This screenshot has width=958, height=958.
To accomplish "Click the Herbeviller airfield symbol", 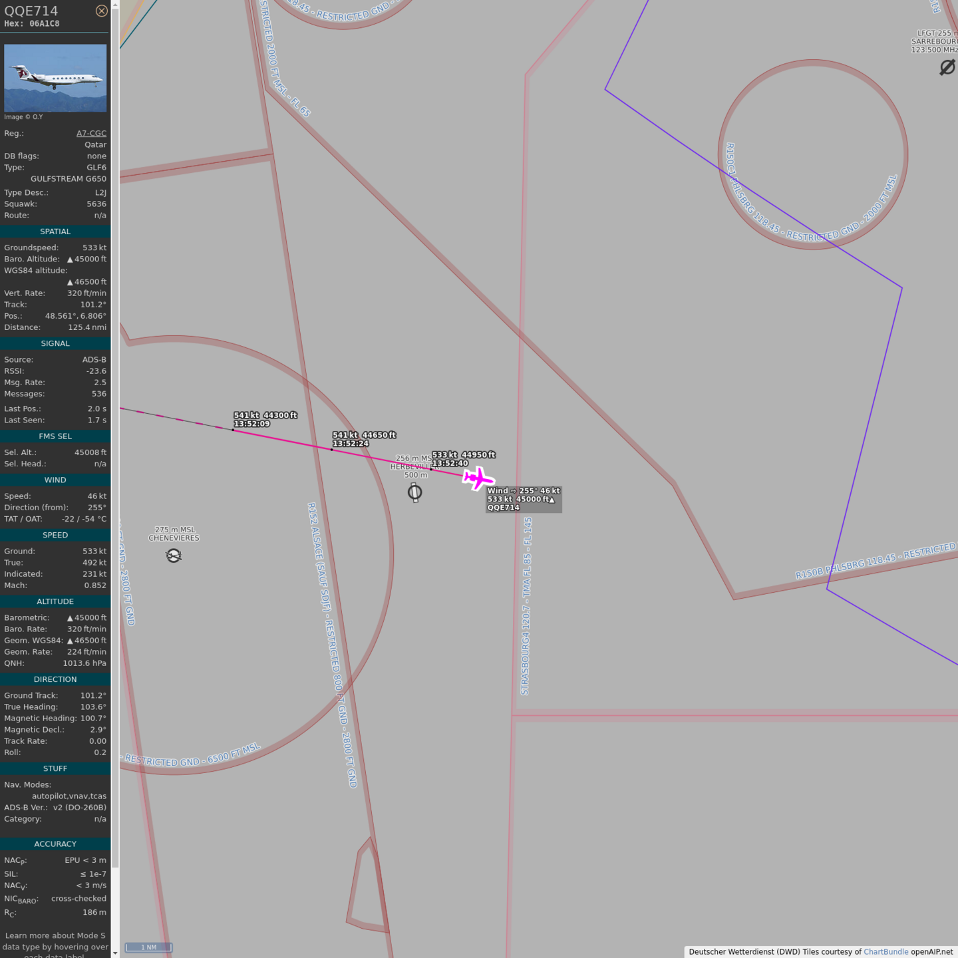I will click(414, 492).
